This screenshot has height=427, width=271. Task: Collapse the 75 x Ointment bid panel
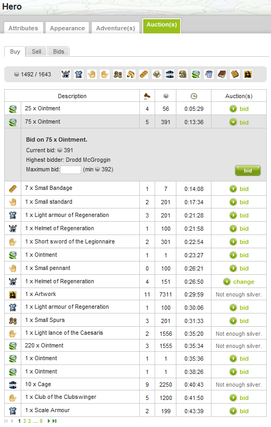239,123
